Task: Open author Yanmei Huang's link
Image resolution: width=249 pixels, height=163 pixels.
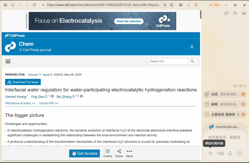Action: click(x=16, y=97)
